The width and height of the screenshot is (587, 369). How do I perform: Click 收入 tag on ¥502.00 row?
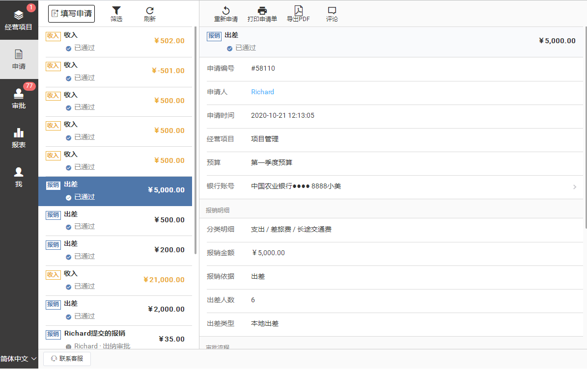tap(53, 36)
